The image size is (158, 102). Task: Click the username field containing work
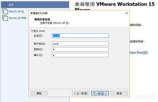pos(80,44)
